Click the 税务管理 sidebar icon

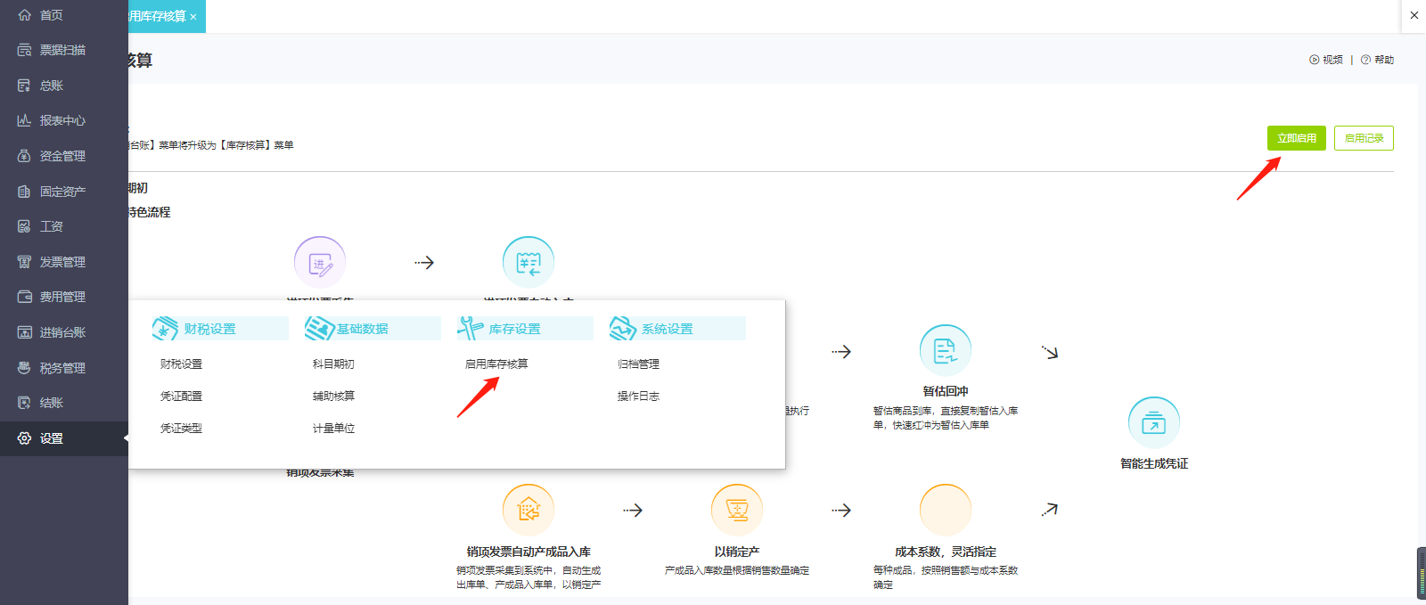click(x=24, y=368)
